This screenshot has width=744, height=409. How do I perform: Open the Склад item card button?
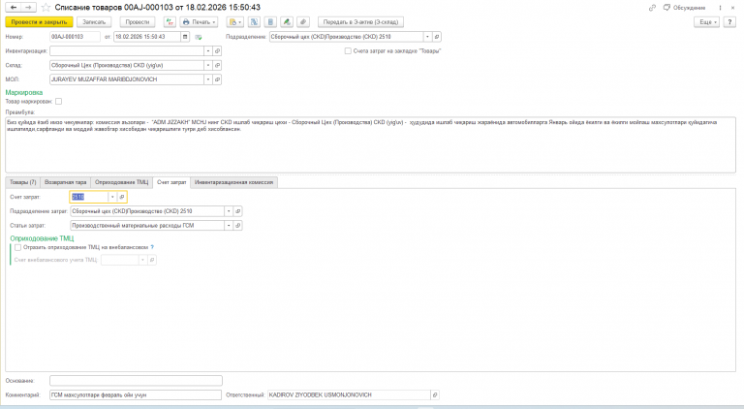coord(217,65)
